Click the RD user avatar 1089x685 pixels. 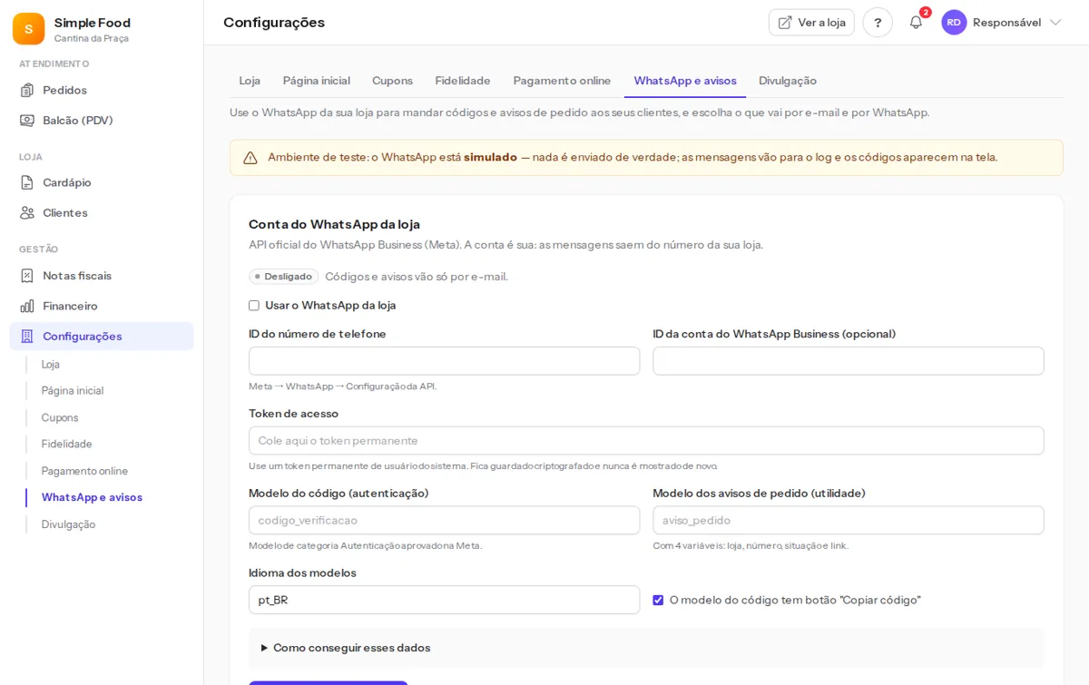tap(954, 23)
